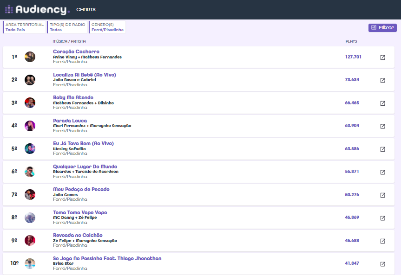401x275 pixels.
Task: Open the Gênero(s) filter showing Forró/Pisadinha
Action: point(107,27)
